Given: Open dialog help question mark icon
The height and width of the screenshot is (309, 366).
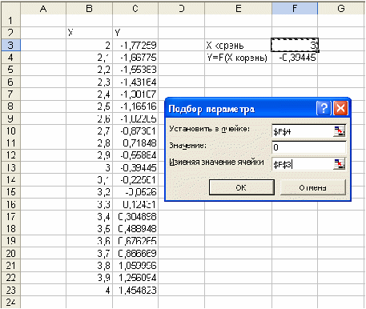Looking at the screenshot, I should pyautogui.click(x=324, y=108).
